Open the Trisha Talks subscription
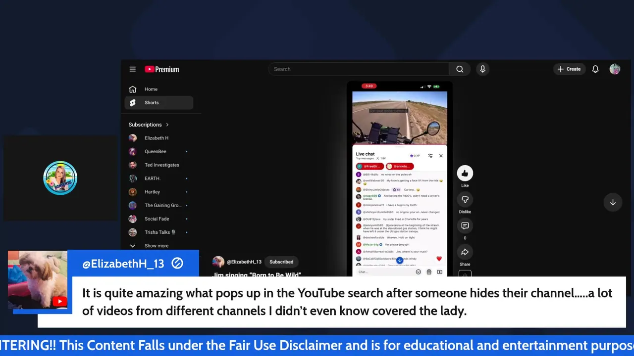The width and height of the screenshot is (634, 356). click(x=158, y=232)
